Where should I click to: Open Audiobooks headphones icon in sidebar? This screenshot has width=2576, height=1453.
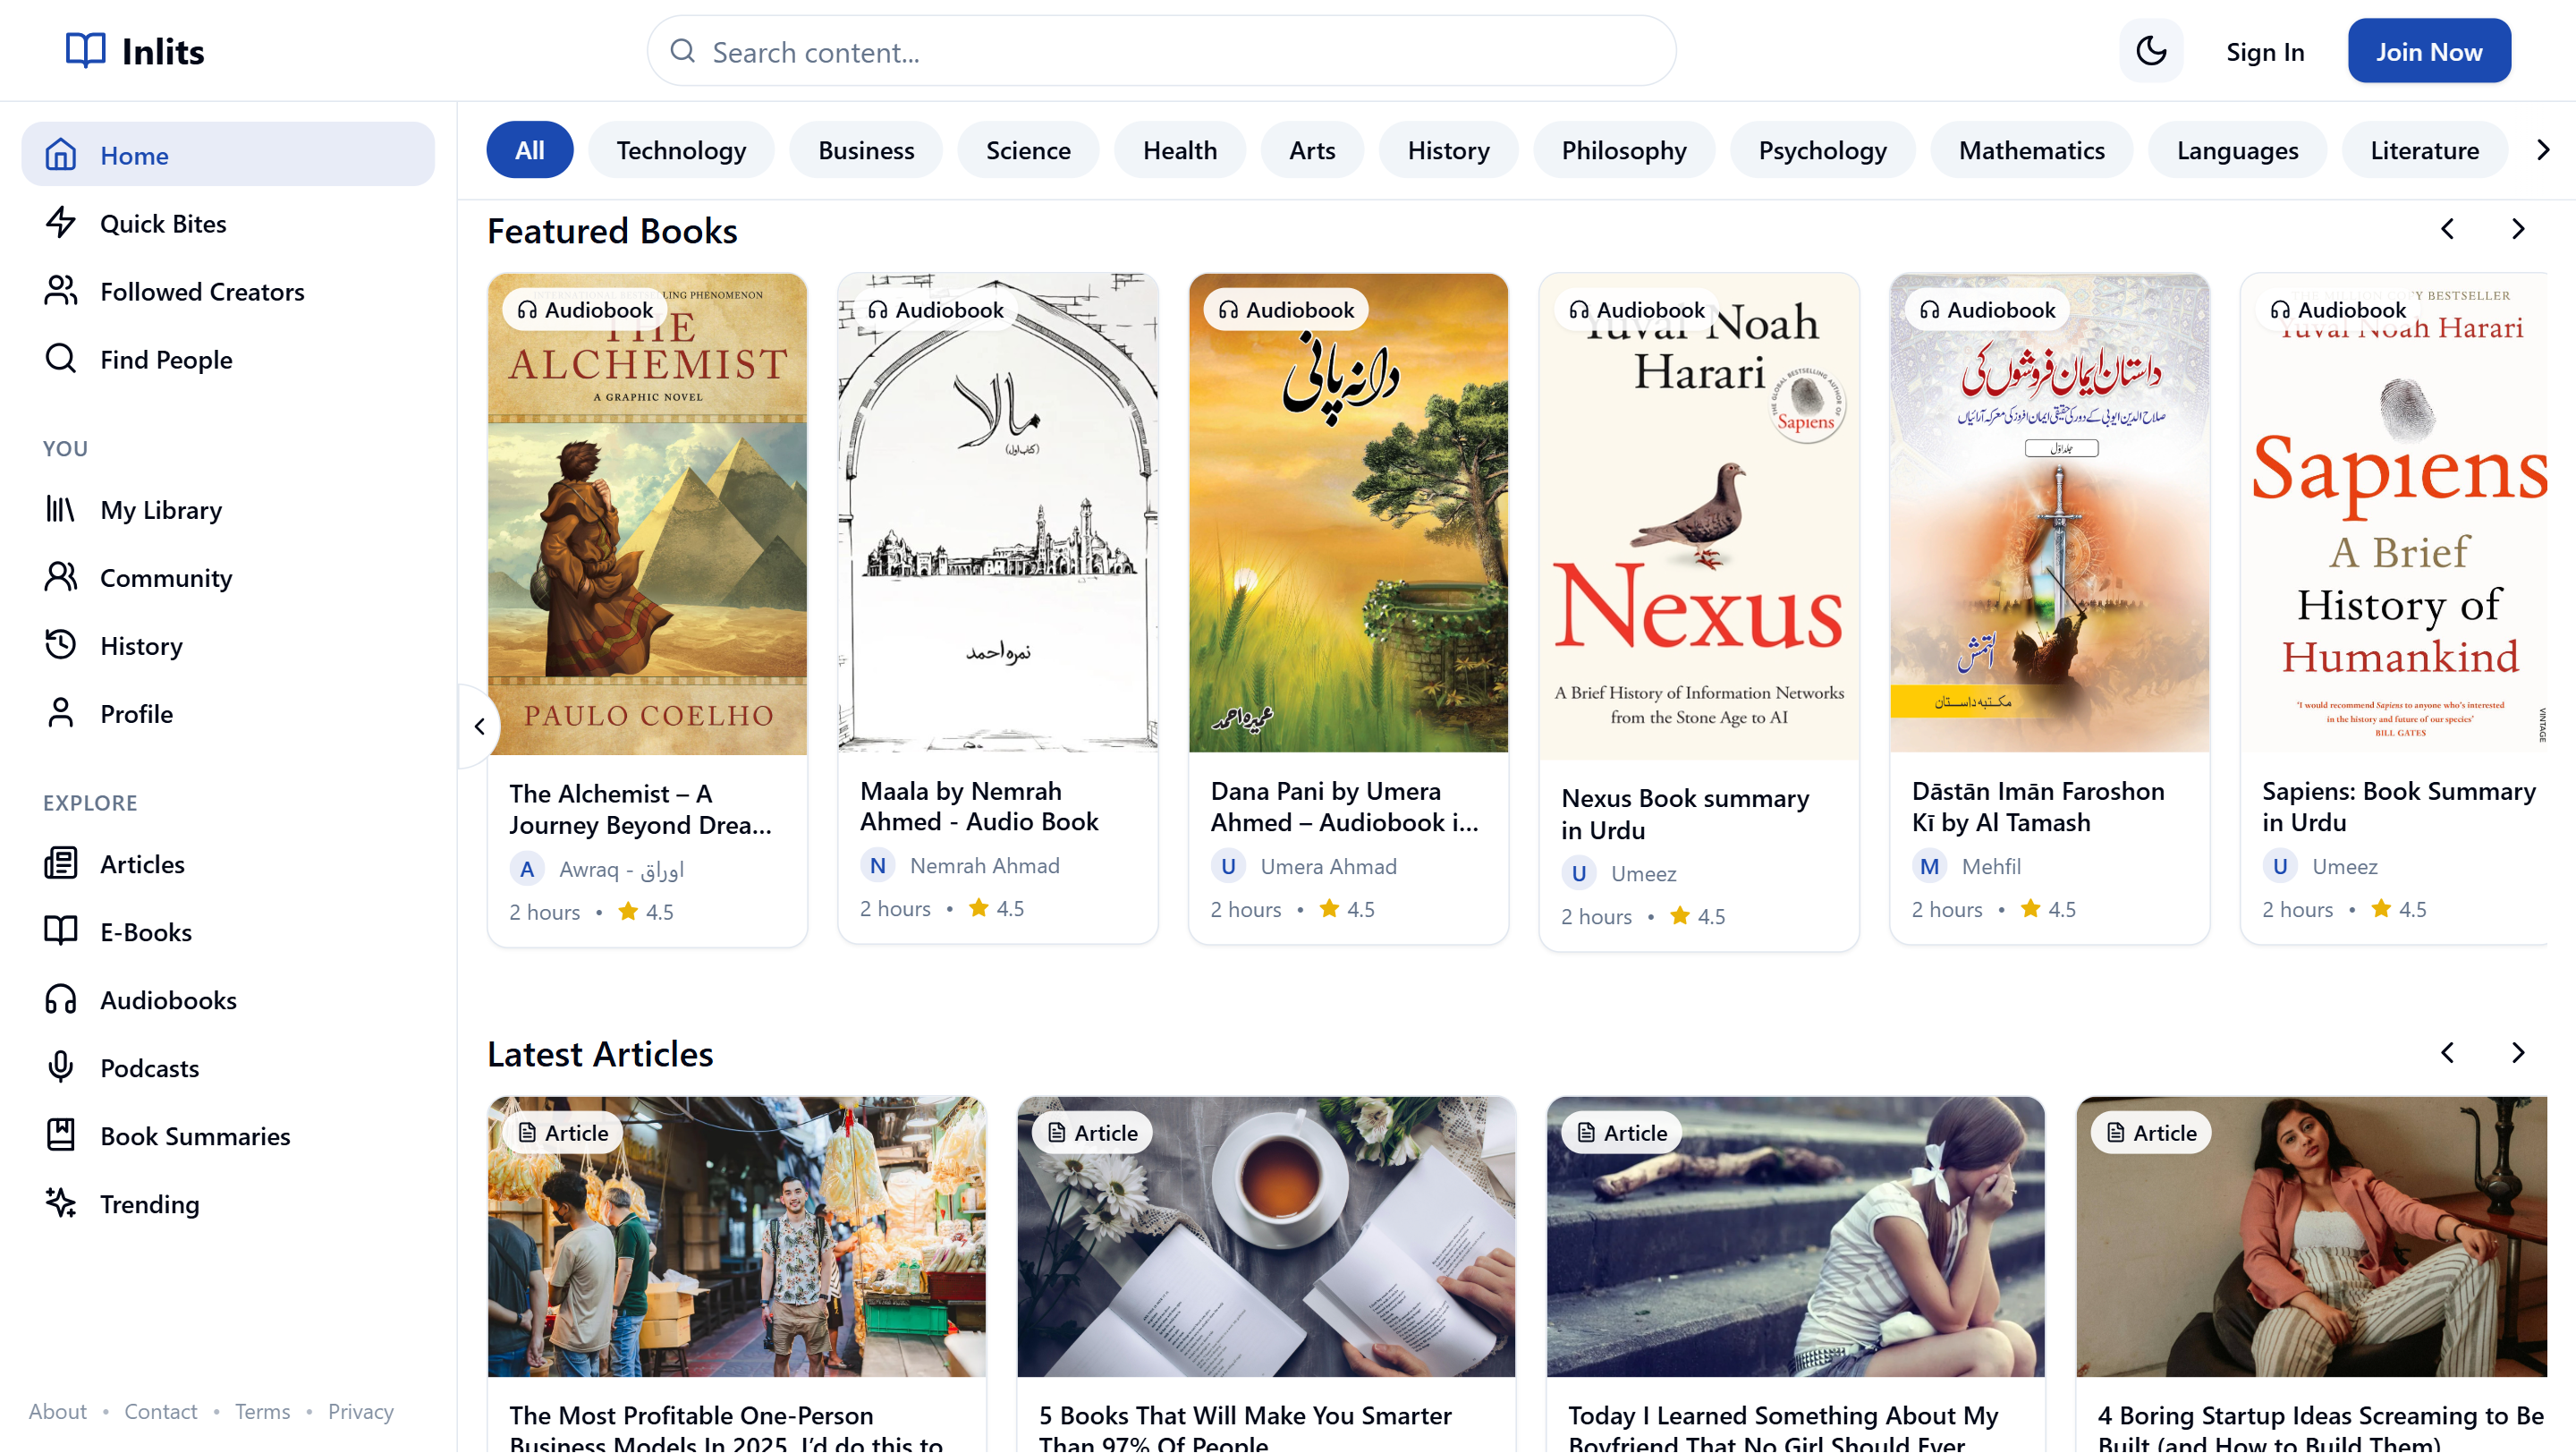click(61, 1000)
